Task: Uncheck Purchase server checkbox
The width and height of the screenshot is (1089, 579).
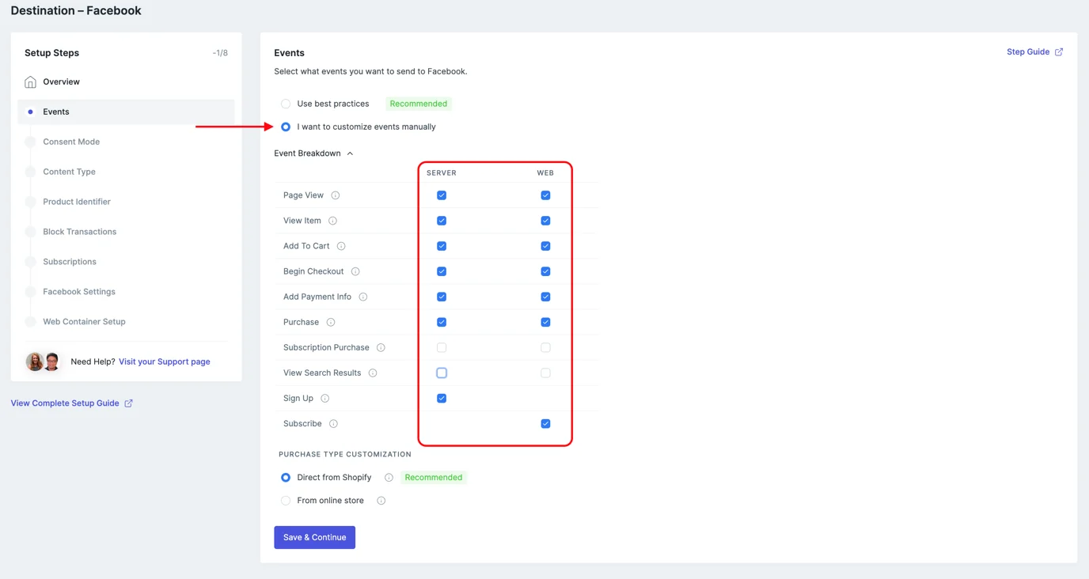Action: 442,322
